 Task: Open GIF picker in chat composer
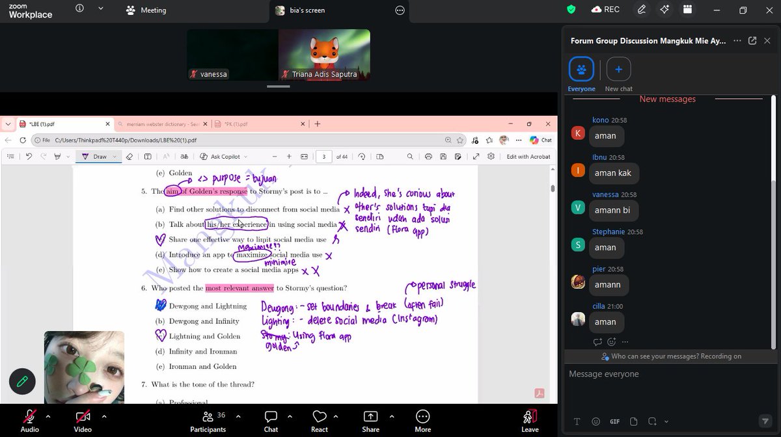(614, 421)
